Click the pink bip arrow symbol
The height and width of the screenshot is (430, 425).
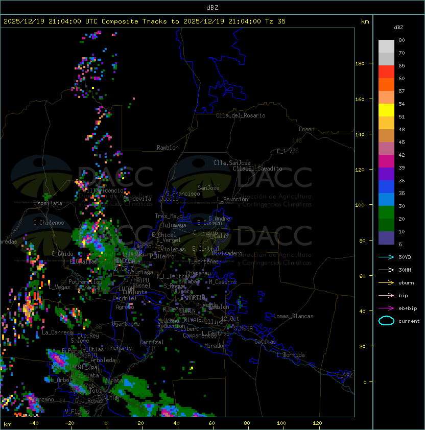[x=386, y=295]
